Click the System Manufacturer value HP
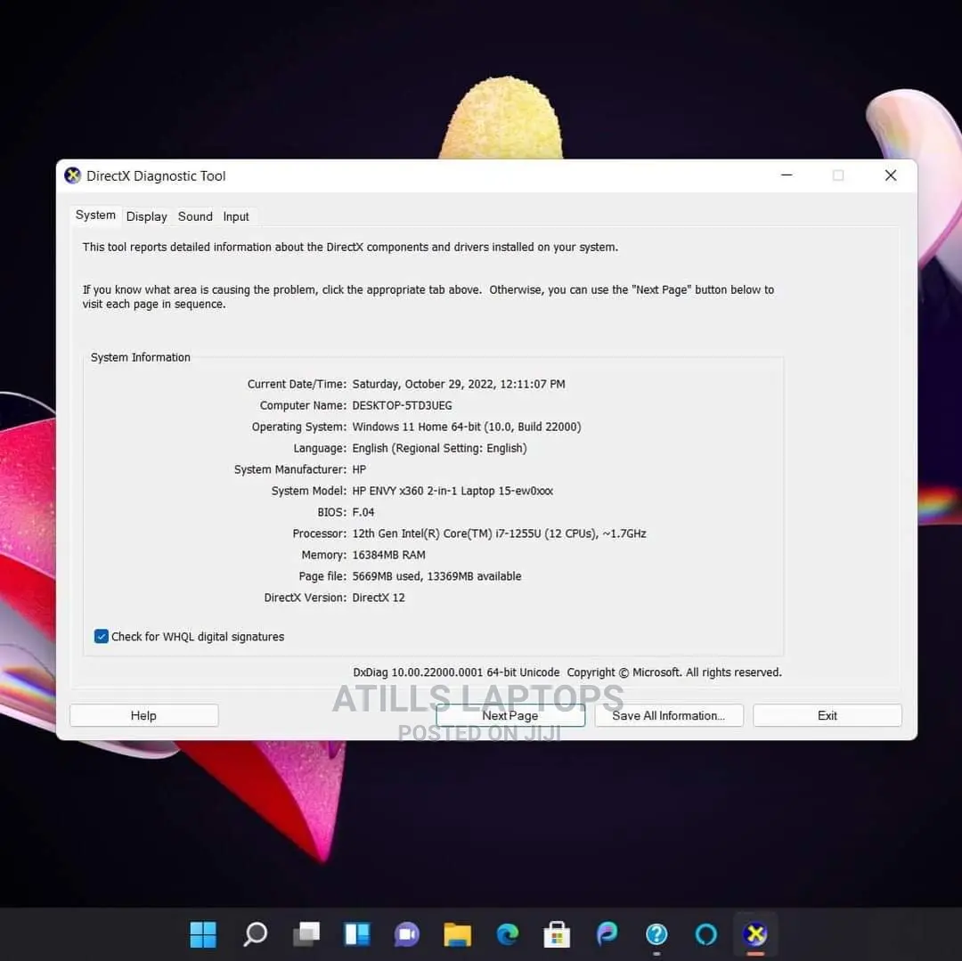962x961 pixels. (x=359, y=469)
